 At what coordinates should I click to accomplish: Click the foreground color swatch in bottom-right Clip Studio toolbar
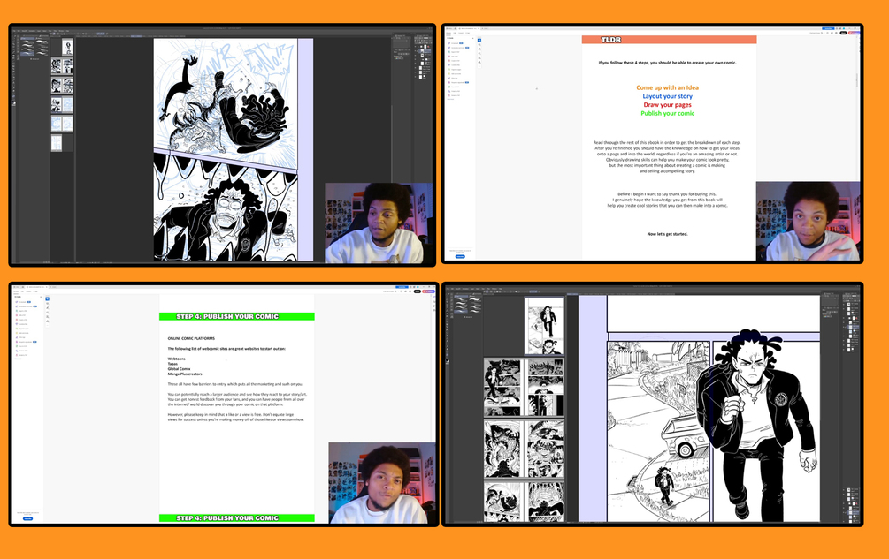point(446,360)
